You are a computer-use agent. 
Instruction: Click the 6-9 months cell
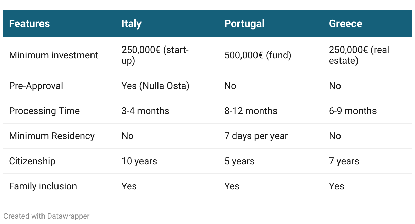[x=353, y=111]
